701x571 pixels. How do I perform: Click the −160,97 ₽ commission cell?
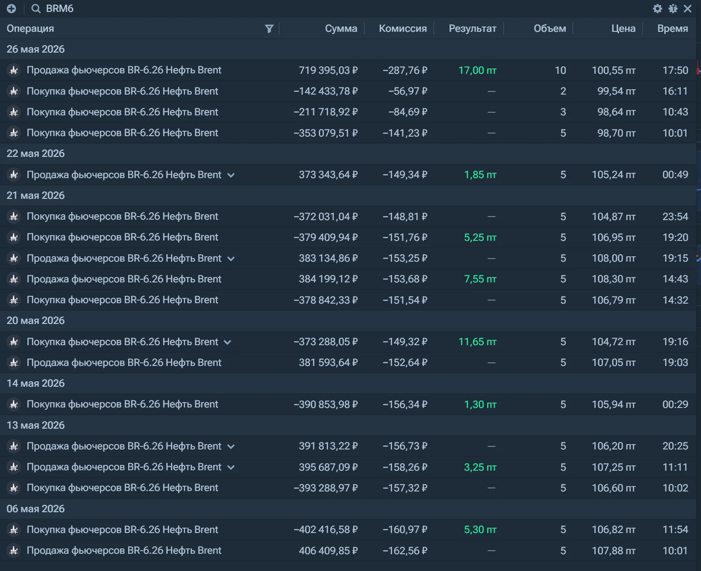[405, 530]
